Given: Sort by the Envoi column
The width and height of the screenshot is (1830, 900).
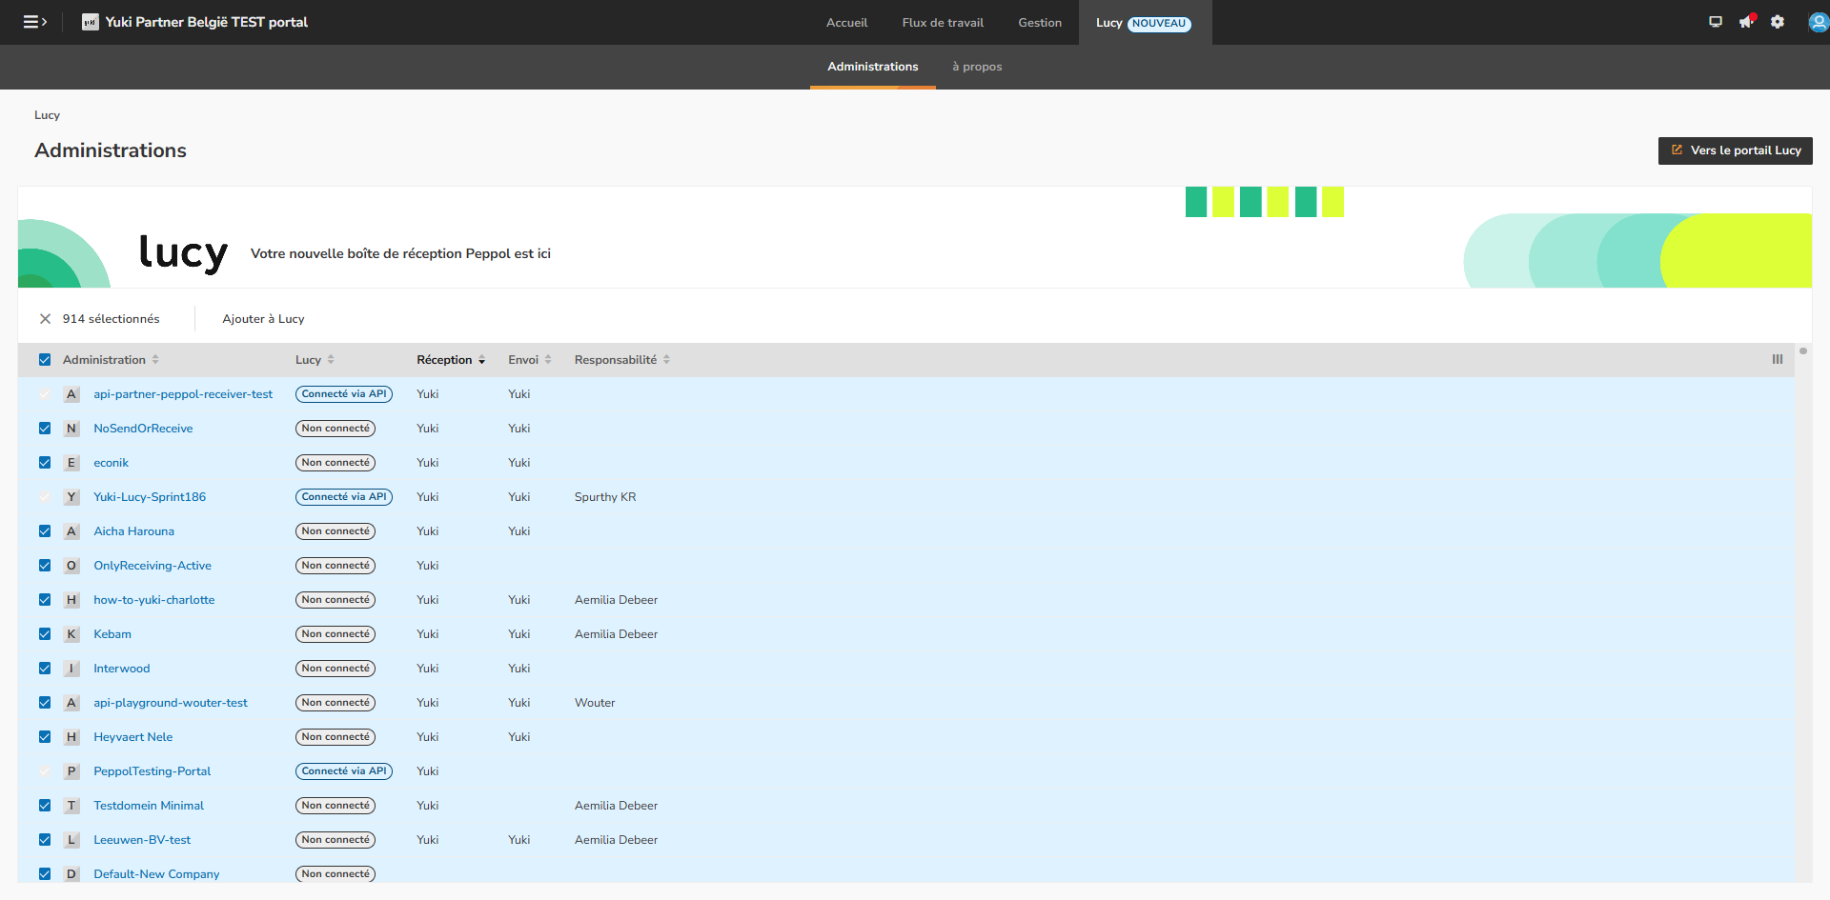Looking at the screenshot, I should pyautogui.click(x=530, y=360).
